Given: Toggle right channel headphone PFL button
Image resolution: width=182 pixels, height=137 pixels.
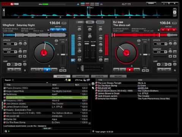Looking at the screenshot, I should pyautogui.click(x=107, y=60).
